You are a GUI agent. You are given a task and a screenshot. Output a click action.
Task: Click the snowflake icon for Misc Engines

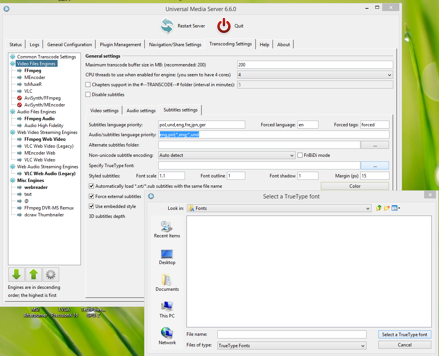(x=13, y=180)
